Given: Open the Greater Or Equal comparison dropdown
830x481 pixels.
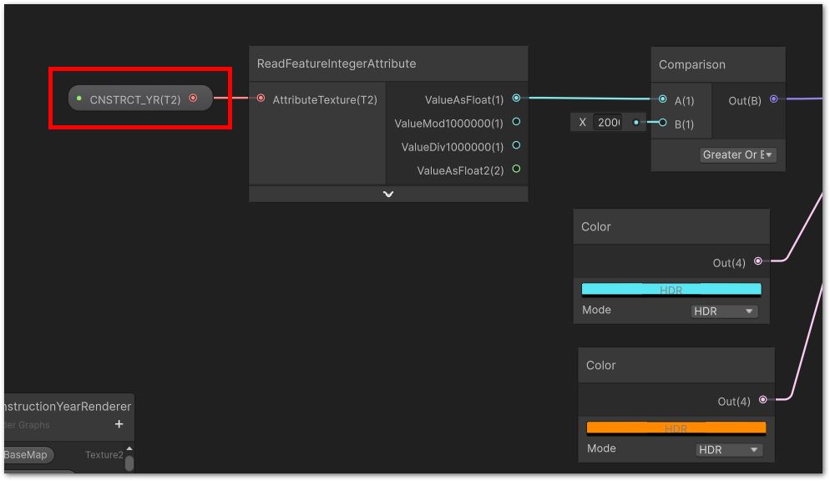Looking at the screenshot, I should point(737,154).
